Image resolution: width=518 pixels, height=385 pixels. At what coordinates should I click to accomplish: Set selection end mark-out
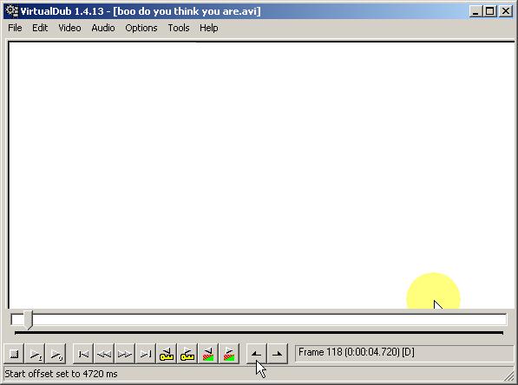coord(277,354)
